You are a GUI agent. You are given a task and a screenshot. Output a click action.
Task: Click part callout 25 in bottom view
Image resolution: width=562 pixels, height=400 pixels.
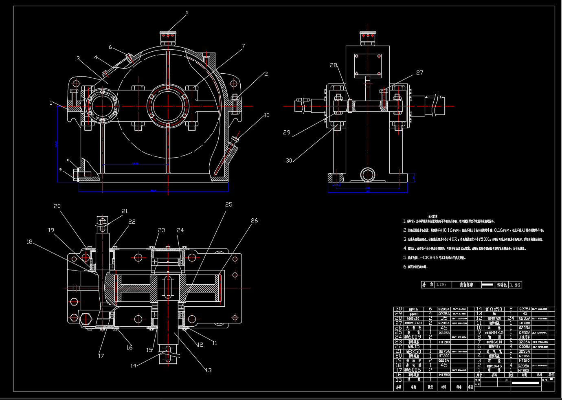tap(229, 204)
